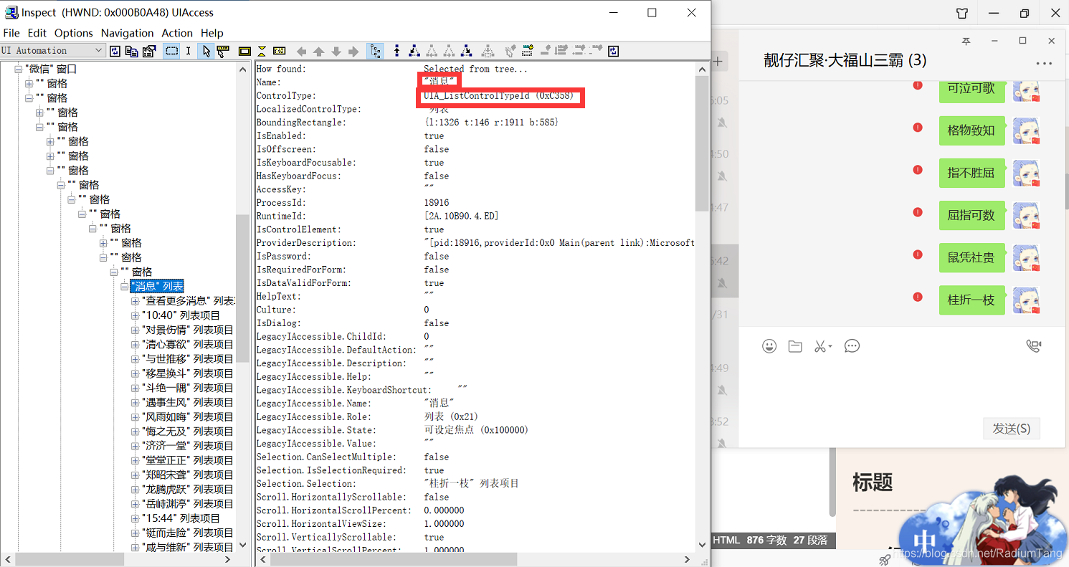Toggle Watch Cursor arrow toolbar button
Viewport: 1069px width, 567px height.
[x=206, y=51]
